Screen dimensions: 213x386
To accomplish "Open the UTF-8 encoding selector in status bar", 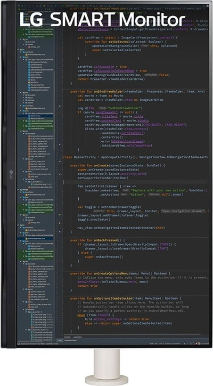I will tap(162, 344).
